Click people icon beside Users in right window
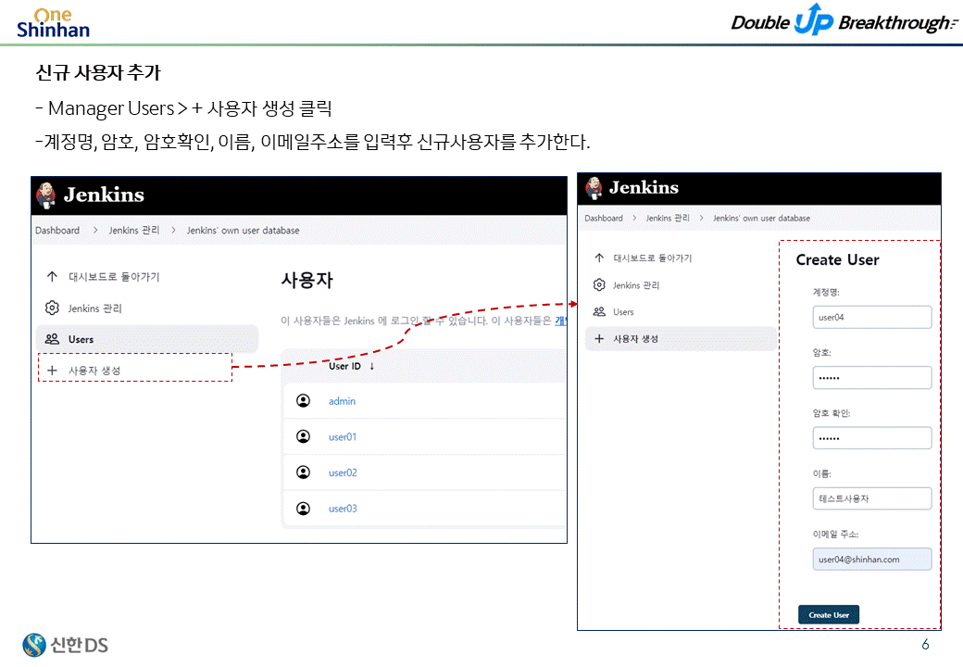This screenshot has width=963, height=667. click(x=599, y=311)
